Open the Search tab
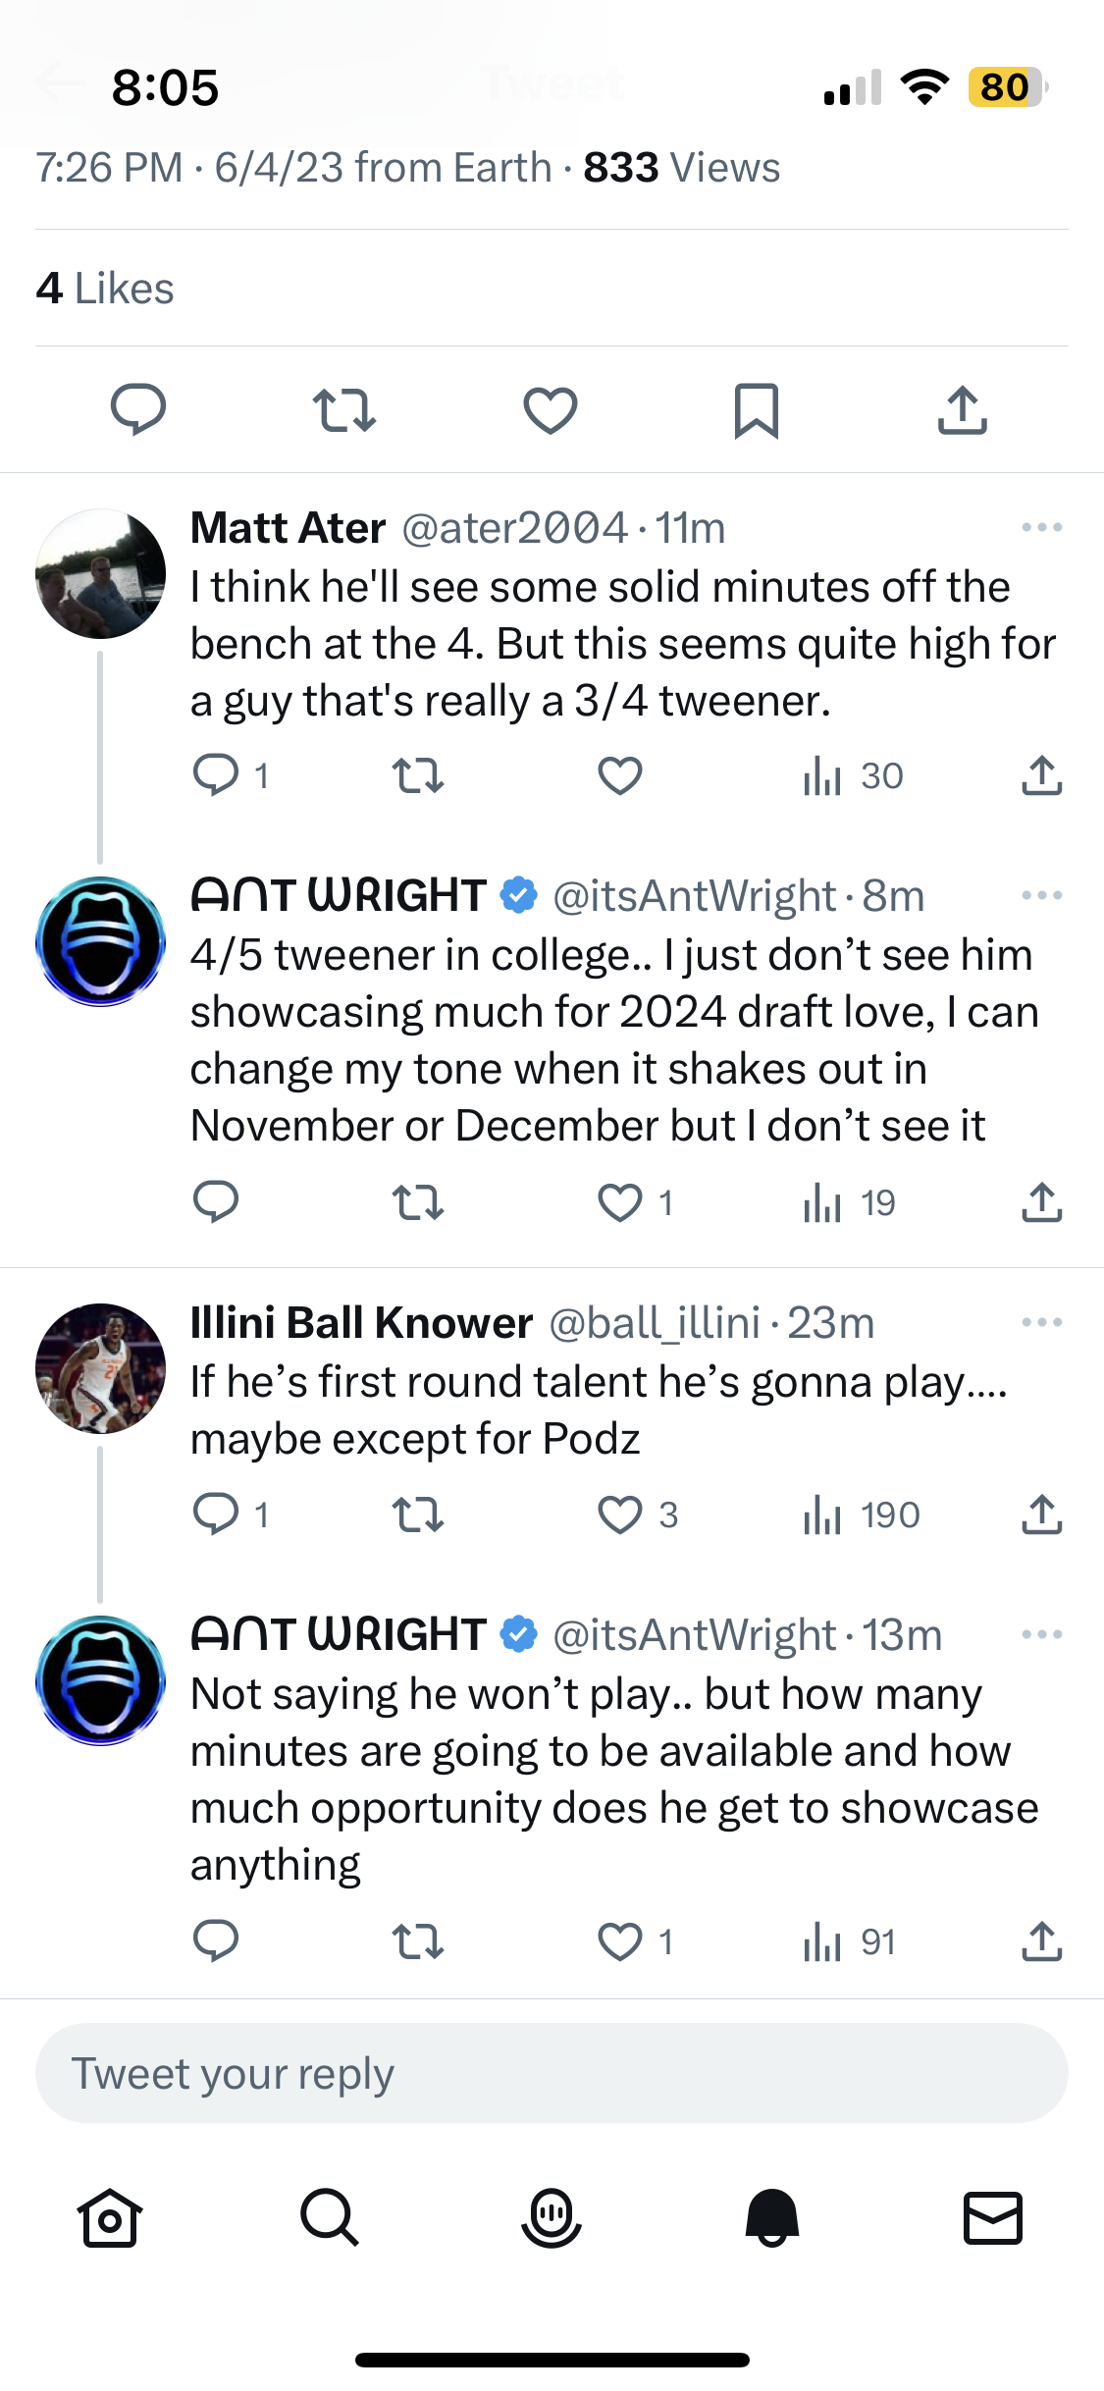The height and width of the screenshot is (2391, 1104). pos(330,2218)
